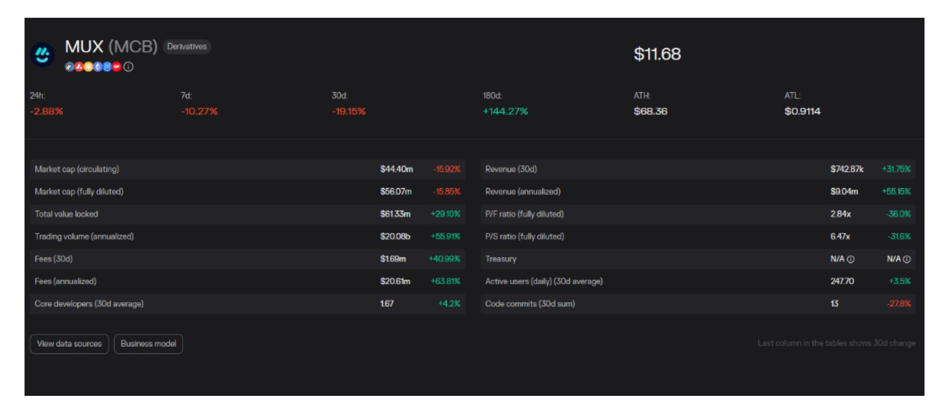
Task: Click the blue chain icon beside Ethereum
Action: click(x=107, y=67)
